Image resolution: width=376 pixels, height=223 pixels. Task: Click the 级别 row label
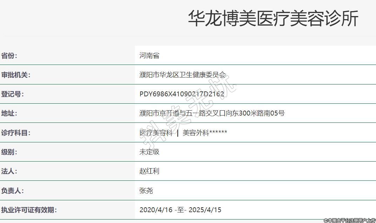(x=9, y=152)
